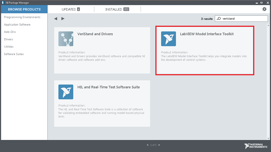Click HIL Software Suite description text
This screenshot has width=271, height=152.
point(101,113)
